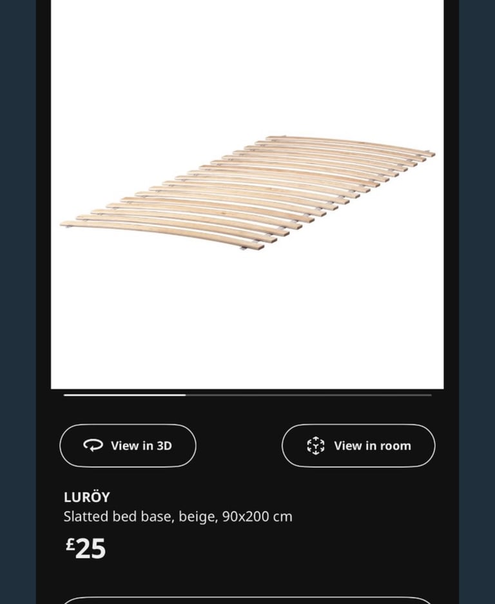Click the rotate arrow icon for 3D view
This screenshot has width=495, height=604.
[x=93, y=445]
